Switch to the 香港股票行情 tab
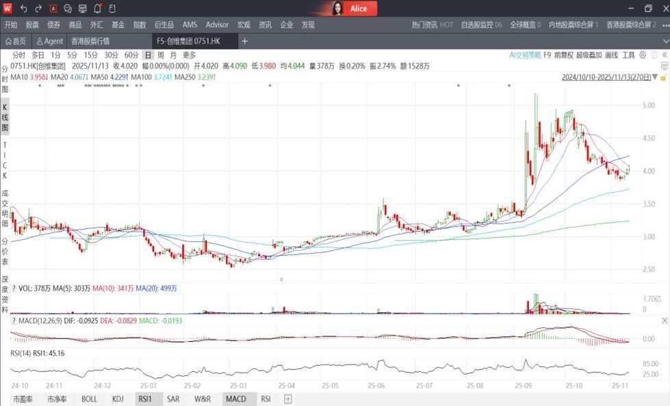 [90, 42]
